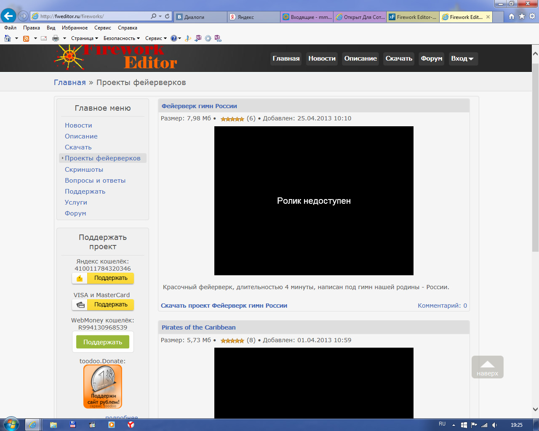The image size is (539, 431).
Task: Click the green Поддержать WebMoney button
Action: pos(103,342)
